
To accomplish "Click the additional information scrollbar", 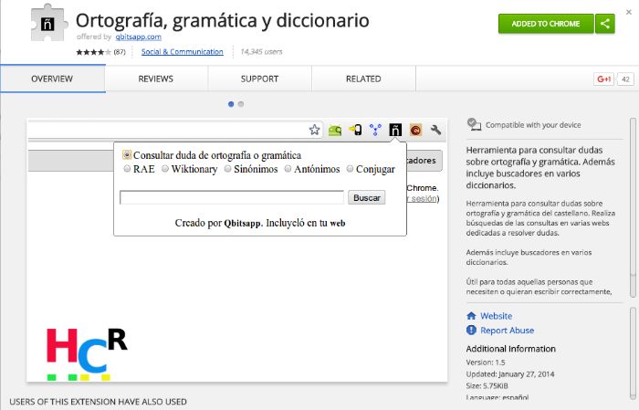I will 633,352.
